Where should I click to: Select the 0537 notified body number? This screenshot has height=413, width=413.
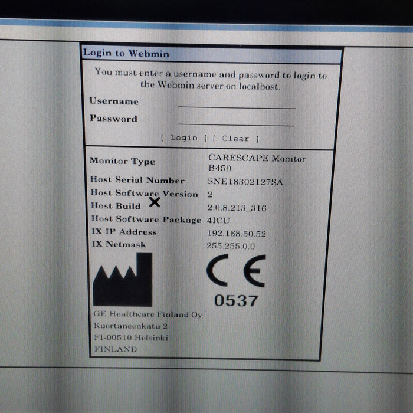pos(236,300)
